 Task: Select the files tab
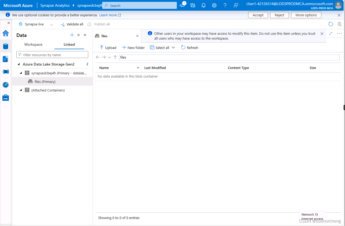[105, 36]
